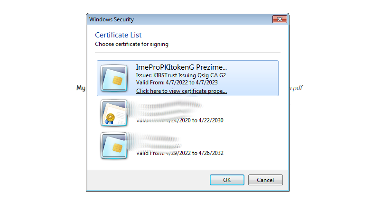Click the Choose certificate for signing text
This screenshot has height=201, width=374.
pos(131,44)
